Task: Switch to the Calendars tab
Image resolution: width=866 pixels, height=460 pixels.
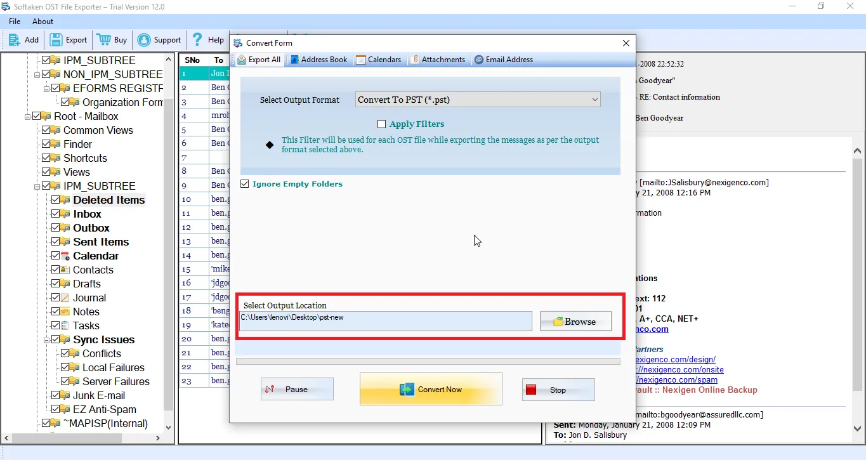Action: click(x=379, y=60)
